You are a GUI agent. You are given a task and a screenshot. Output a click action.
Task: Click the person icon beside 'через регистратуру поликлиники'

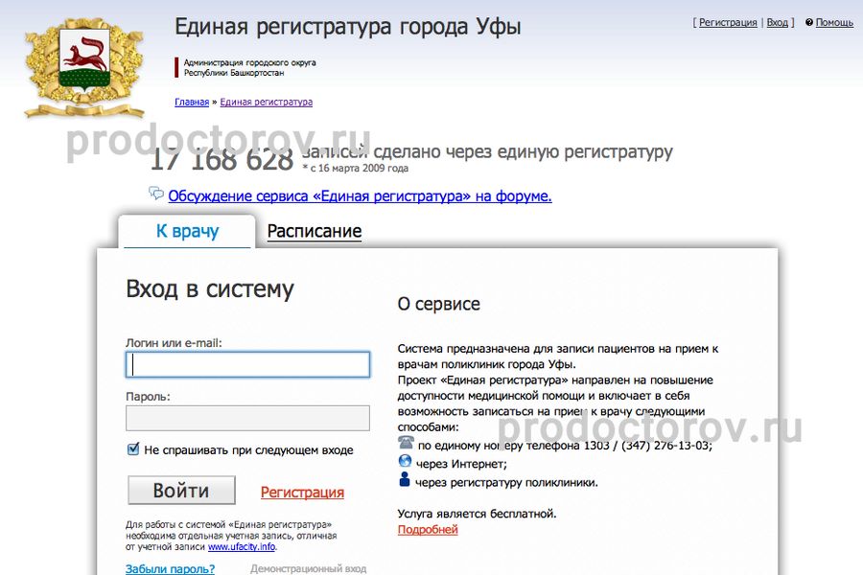tap(406, 481)
